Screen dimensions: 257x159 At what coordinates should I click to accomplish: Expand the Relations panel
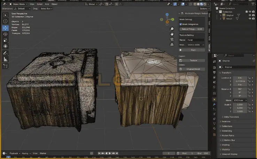coord(225,122)
